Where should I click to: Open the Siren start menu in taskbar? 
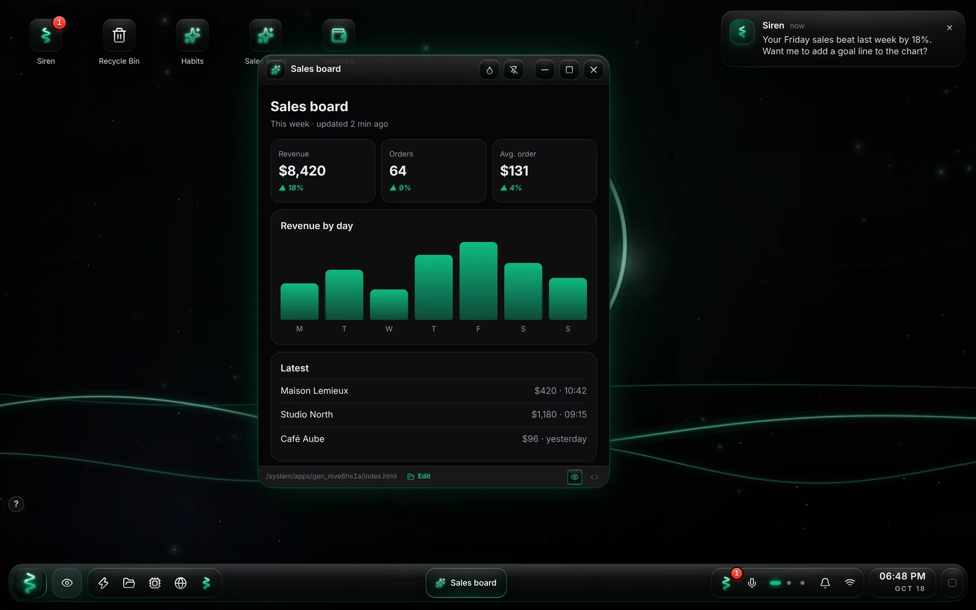[x=30, y=583]
